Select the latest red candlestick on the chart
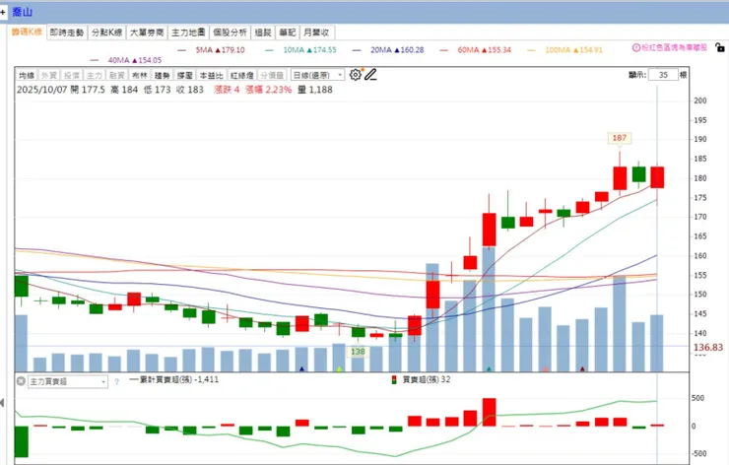The width and height of the screenshot is (729, 465). (x=657, y=177)
